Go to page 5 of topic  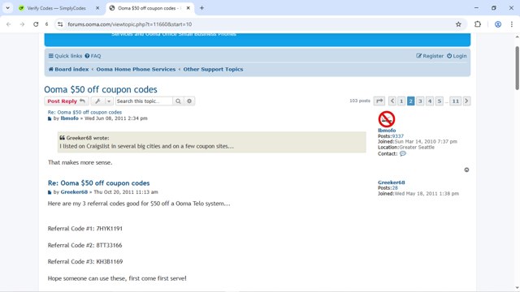tap(439, 101)
